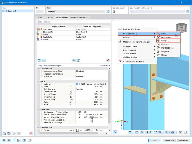Choose Radius... dimension option
The width and height of the screenshot is (192, 144).
(x=168, y=44)
